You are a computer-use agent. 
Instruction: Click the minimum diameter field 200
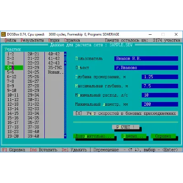160,104
